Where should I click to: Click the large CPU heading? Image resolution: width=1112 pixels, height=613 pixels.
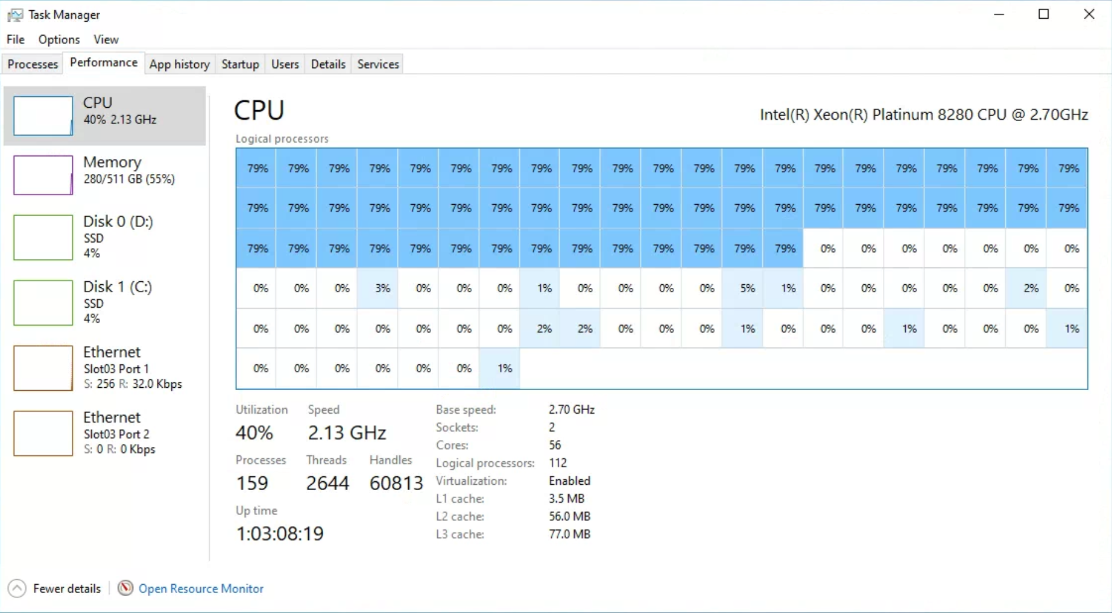tap(259, 111)
